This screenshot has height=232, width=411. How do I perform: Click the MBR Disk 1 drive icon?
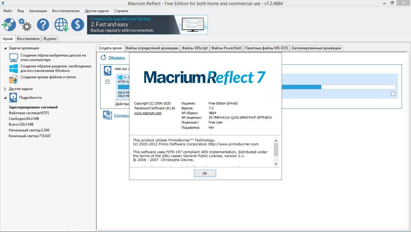(108, 71)
